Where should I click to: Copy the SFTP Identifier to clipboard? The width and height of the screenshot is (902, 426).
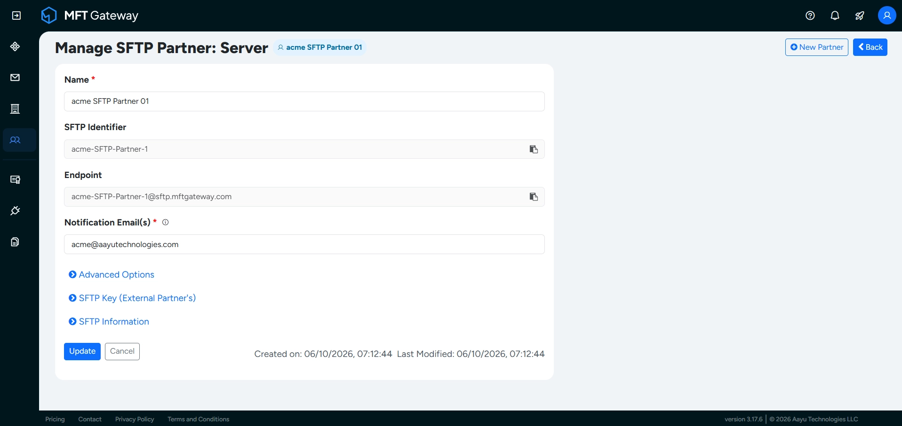point(534,149)
